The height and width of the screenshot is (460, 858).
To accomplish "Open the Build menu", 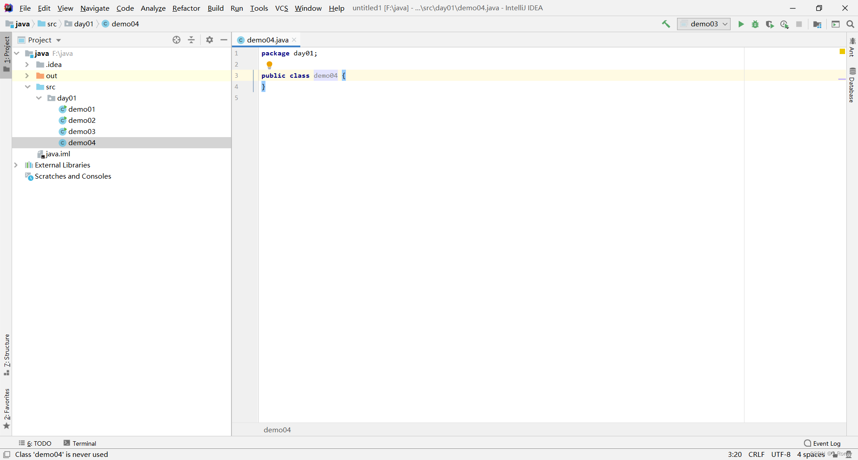I will pyautogui.click(x=215, y=8).
